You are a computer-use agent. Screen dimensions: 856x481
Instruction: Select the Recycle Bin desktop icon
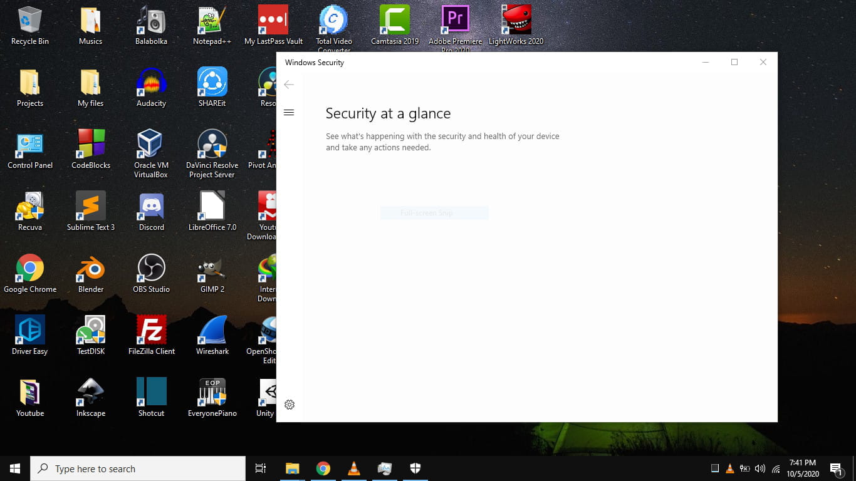[x=29, y=26]
